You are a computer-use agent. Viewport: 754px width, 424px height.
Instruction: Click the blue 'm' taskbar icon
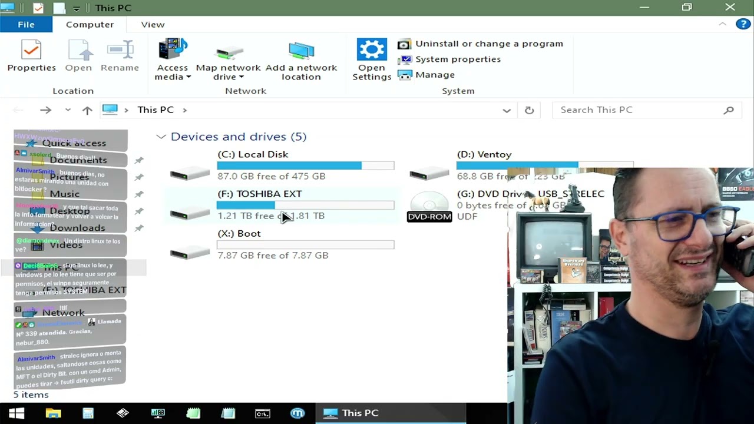pos(297,413)
